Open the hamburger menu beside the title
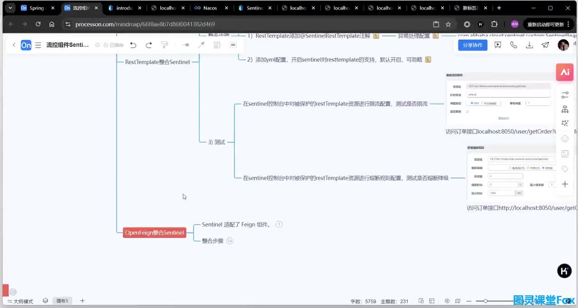Screen dimensions: 578x308 click(x=38, y=45)
